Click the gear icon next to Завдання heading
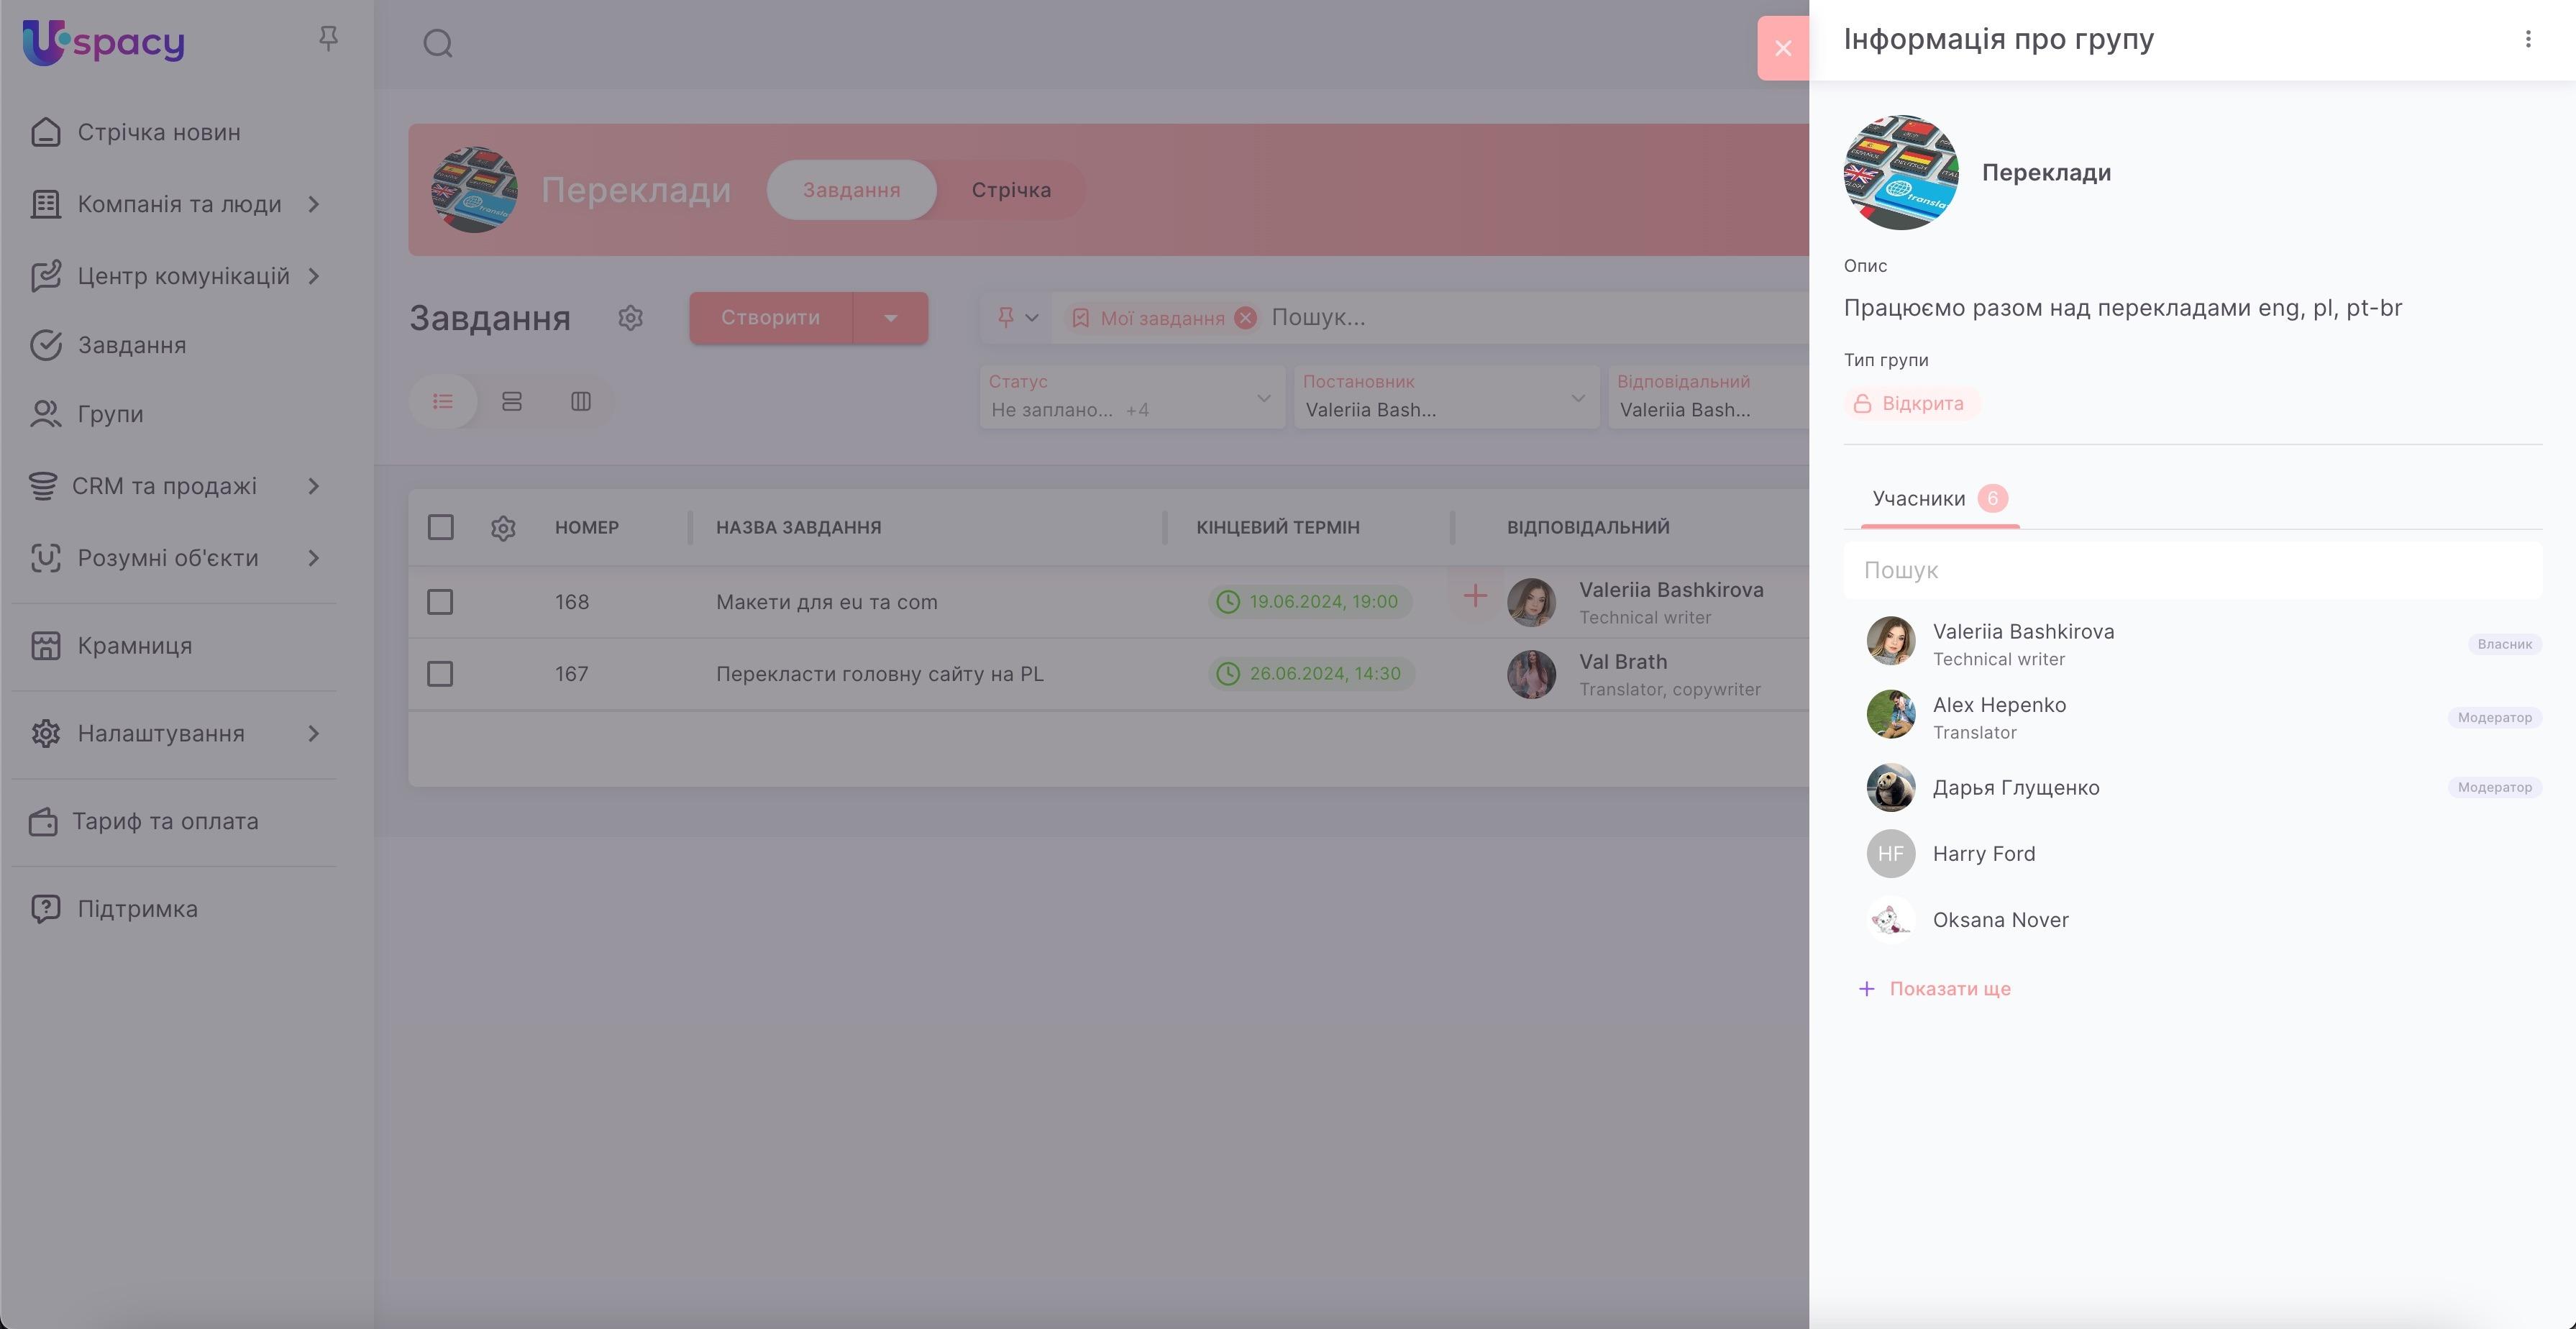 (630, 318)
